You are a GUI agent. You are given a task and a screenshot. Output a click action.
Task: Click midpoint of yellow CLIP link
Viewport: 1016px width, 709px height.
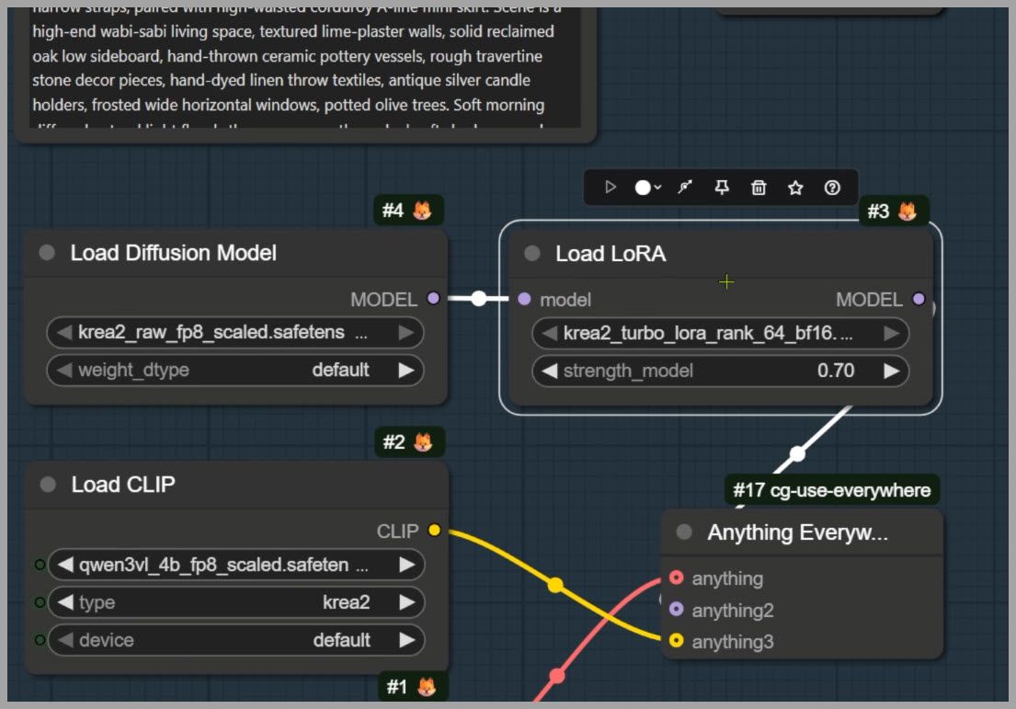[x=555, y=585]
